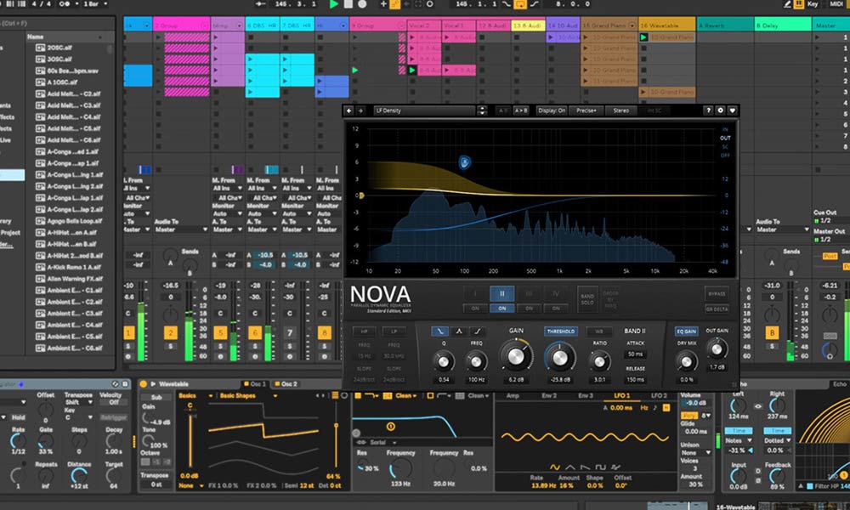The image size is (850, 510).
Task: Click the heart icon in NOVA header
Action: pos(732,110)
